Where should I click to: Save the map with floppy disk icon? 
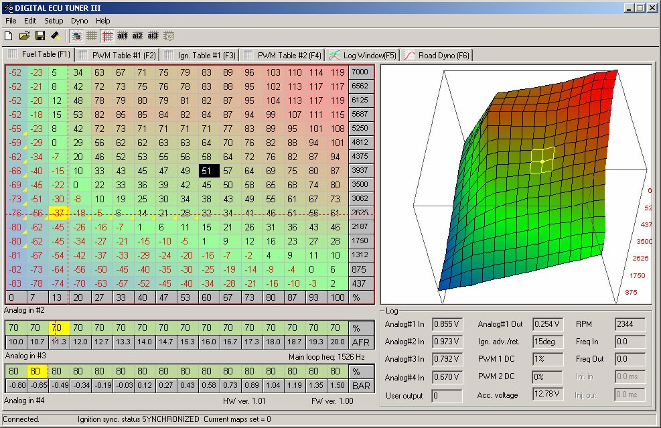pos(40,35)
